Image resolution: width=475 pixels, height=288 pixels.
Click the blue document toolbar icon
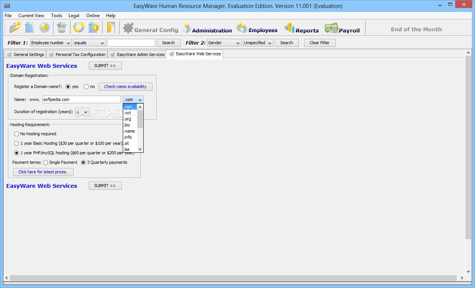click(x=29, y=27)
